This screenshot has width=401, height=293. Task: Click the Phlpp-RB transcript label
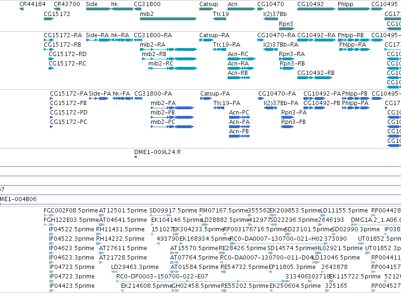[351, 35]
